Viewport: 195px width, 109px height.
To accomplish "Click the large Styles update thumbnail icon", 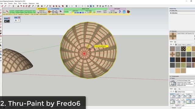I will tap(173, 83).
